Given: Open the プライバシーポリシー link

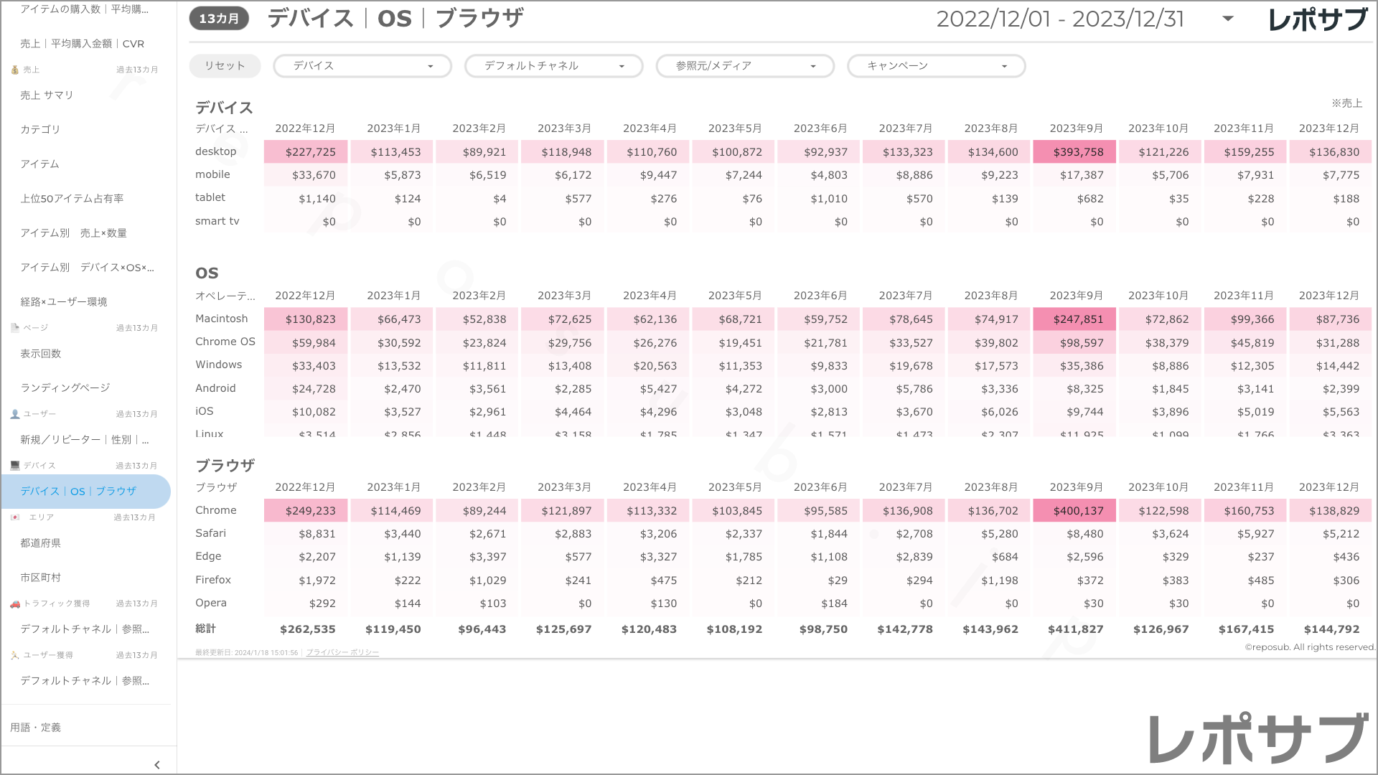Looking at the screenshot, I should click(x=342, y=652).
